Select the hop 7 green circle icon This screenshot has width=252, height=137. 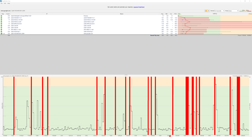(x=2, y=28)
